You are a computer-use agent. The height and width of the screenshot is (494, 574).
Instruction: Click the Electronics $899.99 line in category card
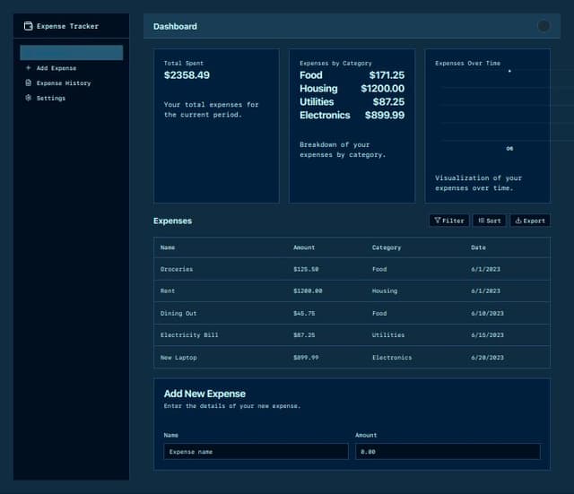[352, 116]
